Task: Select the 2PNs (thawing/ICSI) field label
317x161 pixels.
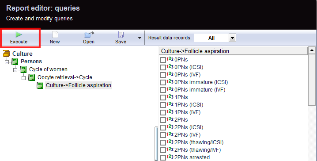Action: pos(199,142)
